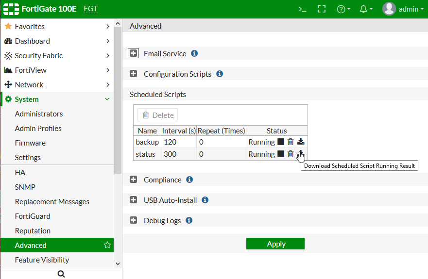This screenshot has width=428, height=279.
Task: Click the Apply button
Action: [275, 244]
